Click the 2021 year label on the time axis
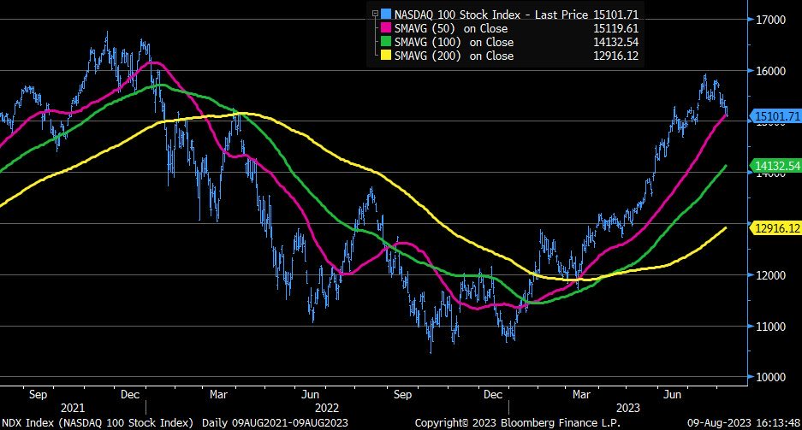The height and width of the screenshot is (430, 802). 73,408
